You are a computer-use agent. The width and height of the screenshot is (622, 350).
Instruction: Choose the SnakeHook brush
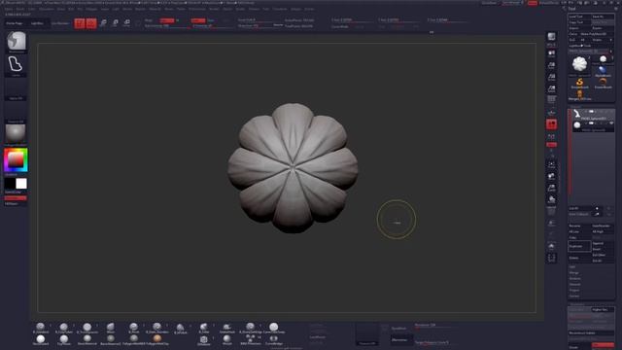coord(226,328)
